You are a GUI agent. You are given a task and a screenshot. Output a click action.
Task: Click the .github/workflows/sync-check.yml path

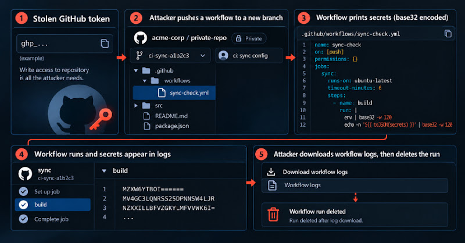(350, 34)
